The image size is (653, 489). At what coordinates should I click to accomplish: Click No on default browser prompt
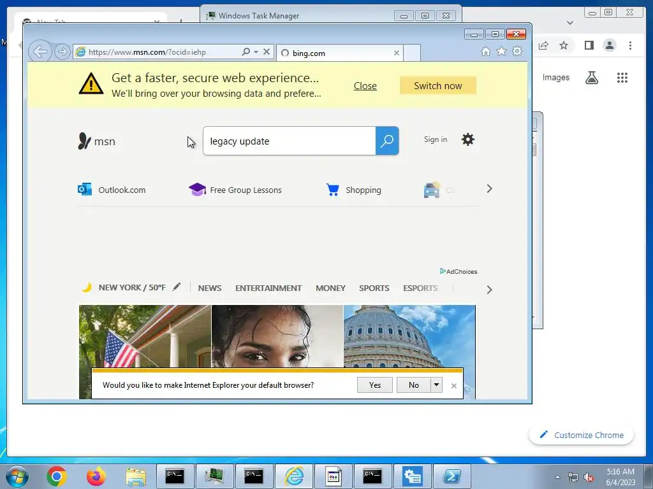(x=413, y=385)
